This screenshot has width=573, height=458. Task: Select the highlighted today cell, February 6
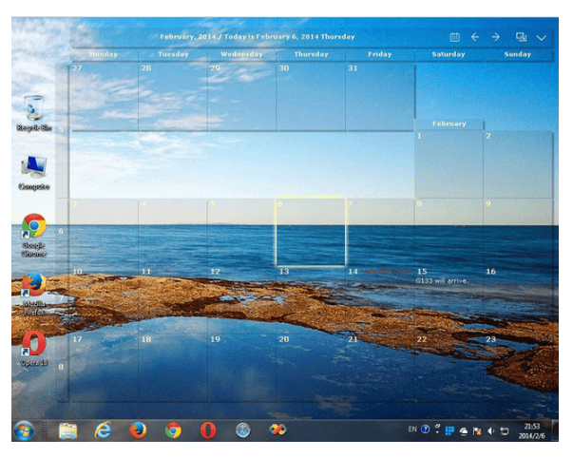[x=311, y=232]
